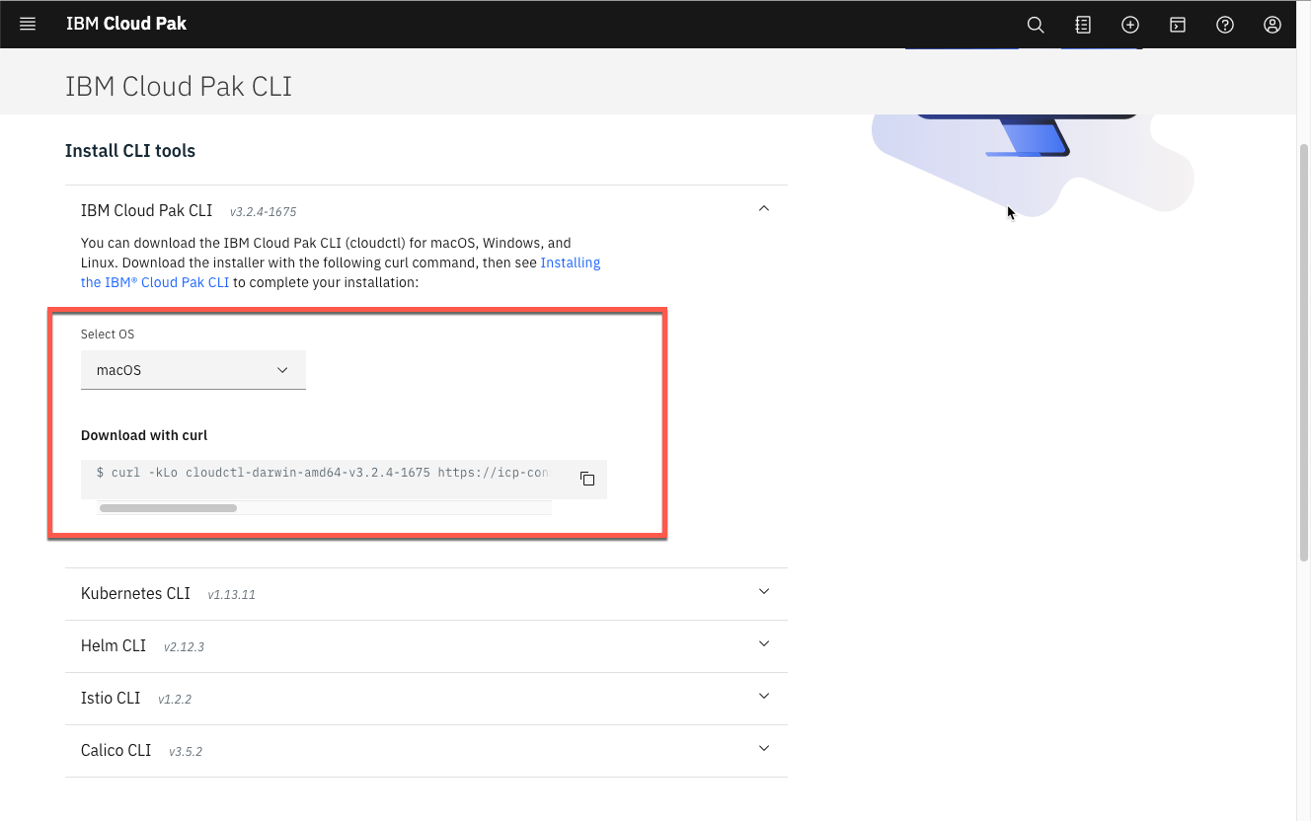
Task: Click the Kubernetes CLI title text
Action: click(x=135, y=593)
